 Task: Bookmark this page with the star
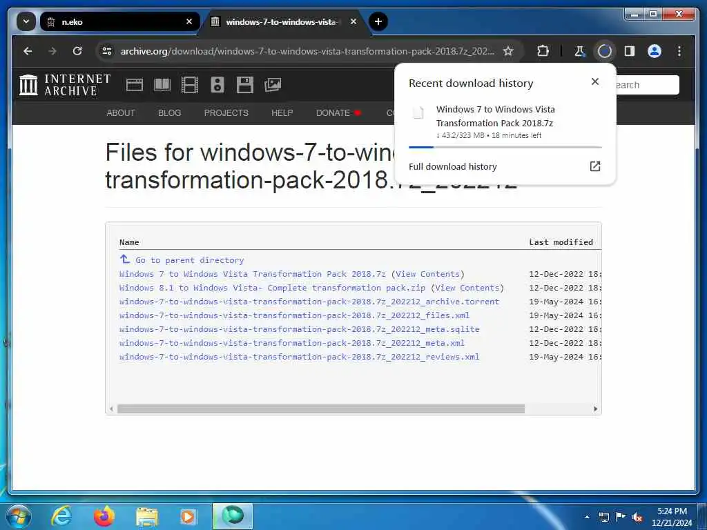point(508,51)
